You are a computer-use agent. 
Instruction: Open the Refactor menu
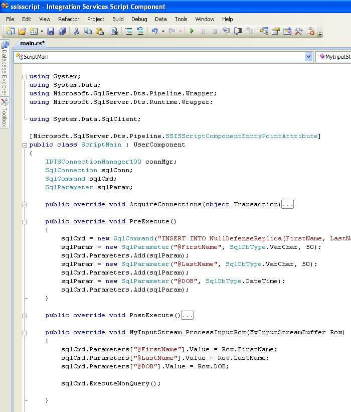(69, 19)
